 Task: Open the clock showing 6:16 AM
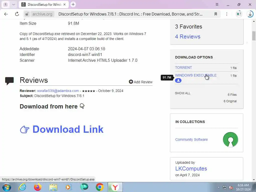(x=243, y=187)
